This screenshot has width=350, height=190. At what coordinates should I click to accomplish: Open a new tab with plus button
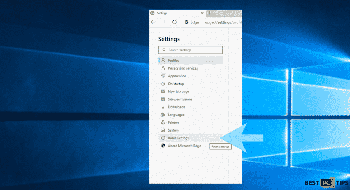[209, 13]
